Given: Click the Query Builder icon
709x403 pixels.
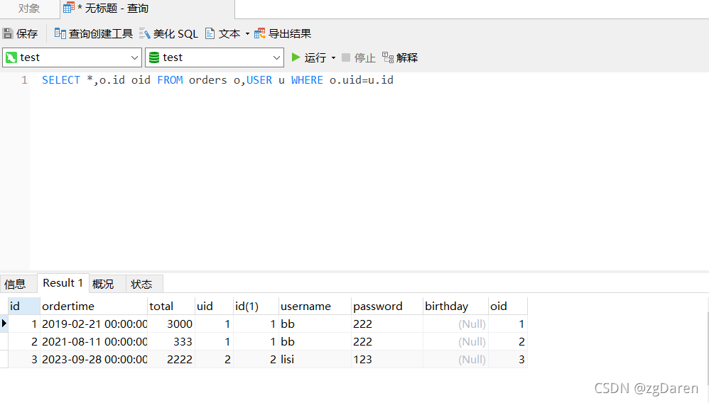Looking at the screenshot, I should click(60, 33).
